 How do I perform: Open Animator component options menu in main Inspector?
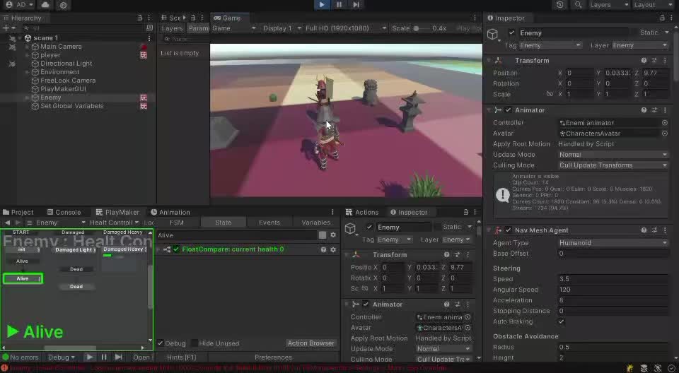tap(665, 110)
